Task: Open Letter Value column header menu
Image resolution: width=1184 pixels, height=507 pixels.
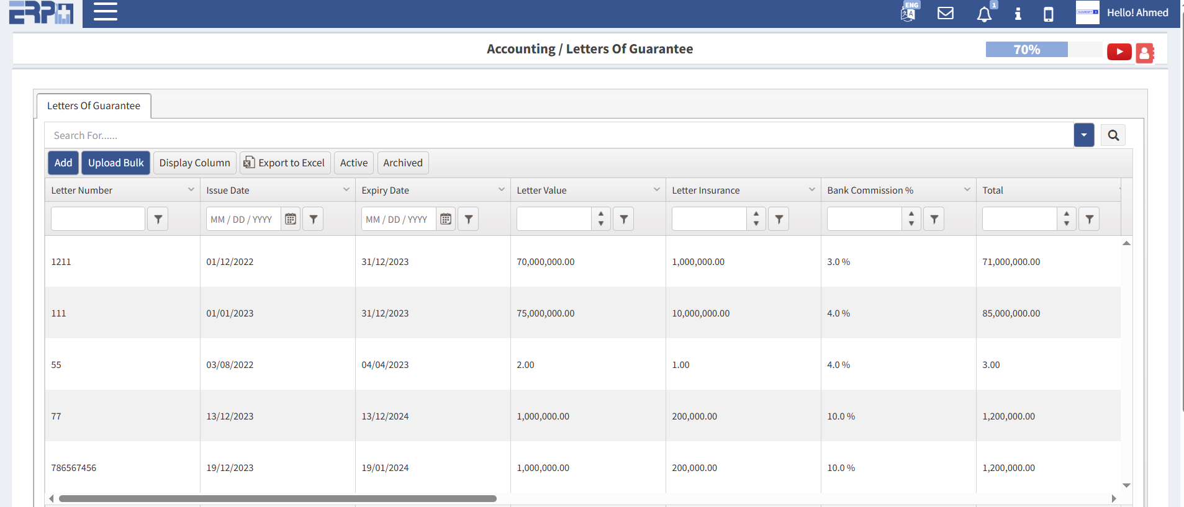Action: pos(656,190)
